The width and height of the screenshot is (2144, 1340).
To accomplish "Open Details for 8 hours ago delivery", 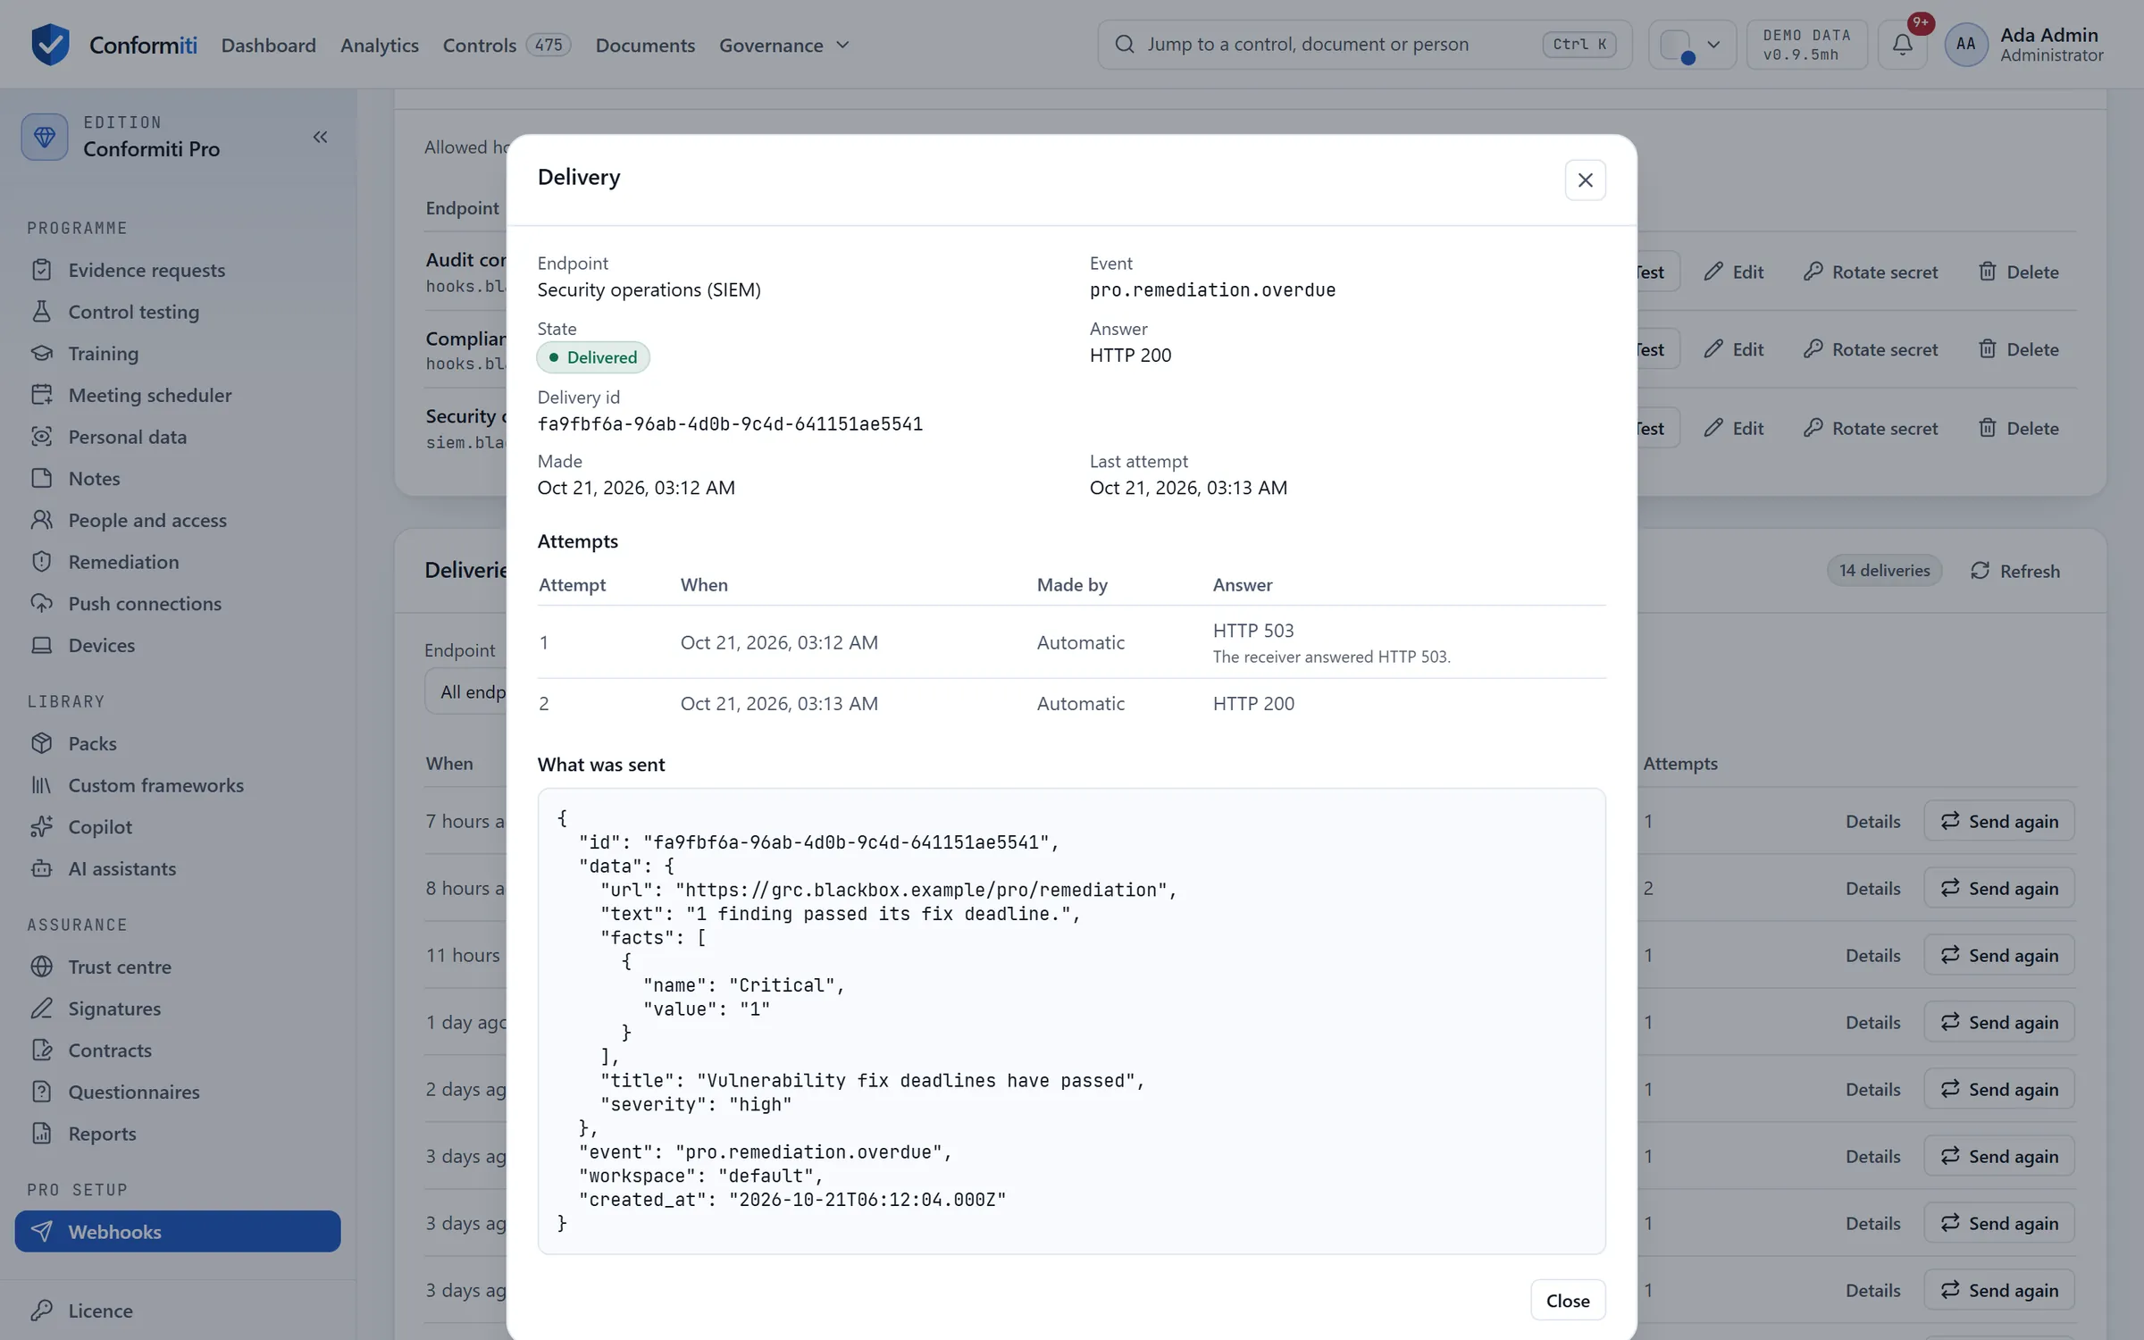I will point(1873,888).
